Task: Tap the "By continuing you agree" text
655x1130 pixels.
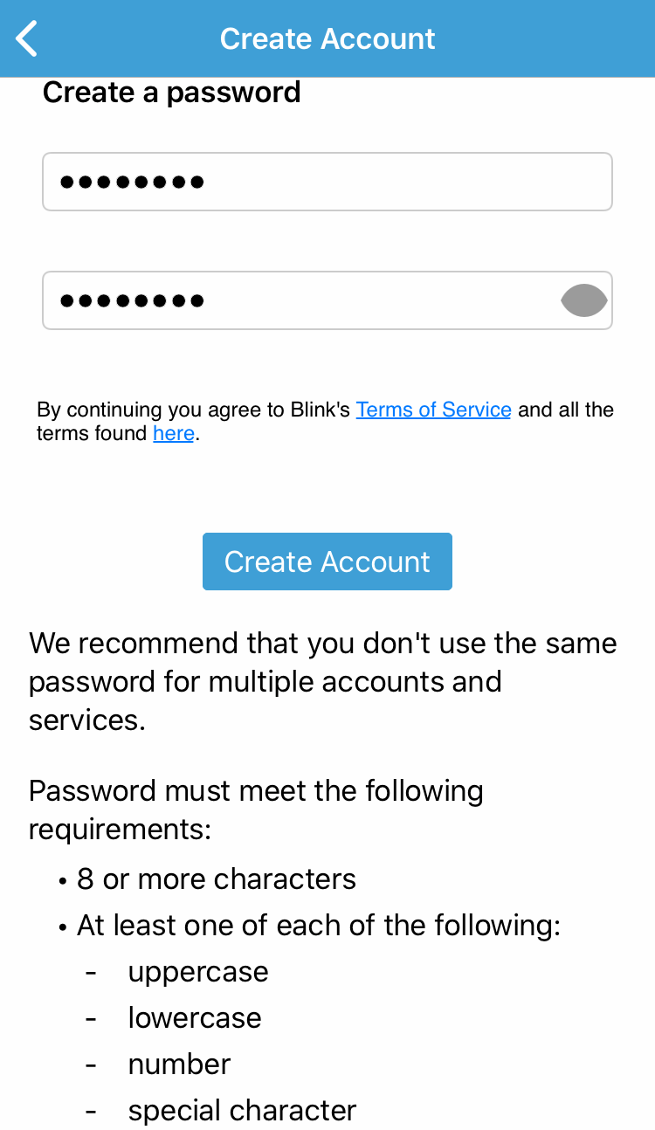Action: 325,421
